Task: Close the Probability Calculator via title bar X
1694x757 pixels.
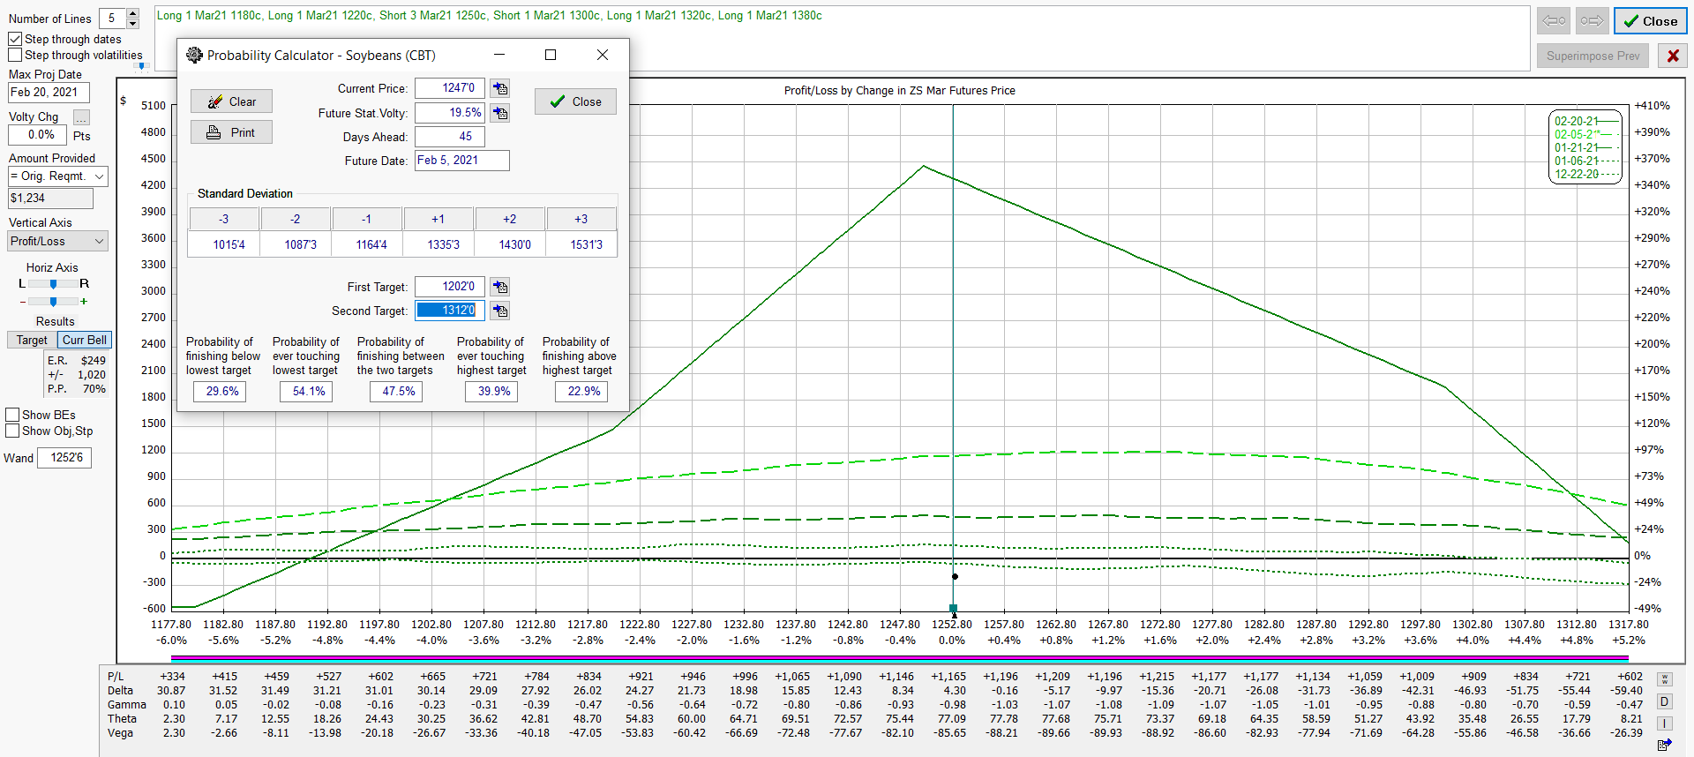Action: [x=603, y=55]
